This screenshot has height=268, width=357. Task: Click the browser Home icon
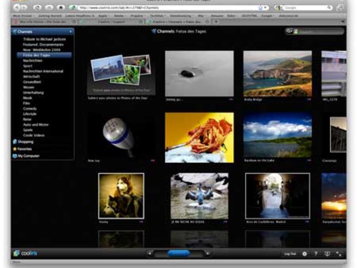[x=60, y=8]
